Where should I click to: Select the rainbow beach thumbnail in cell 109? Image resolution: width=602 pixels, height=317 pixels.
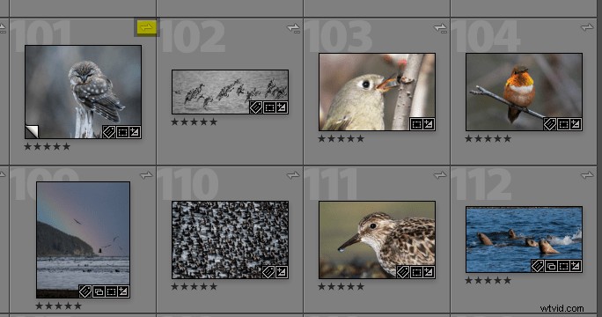pos(84,240)
